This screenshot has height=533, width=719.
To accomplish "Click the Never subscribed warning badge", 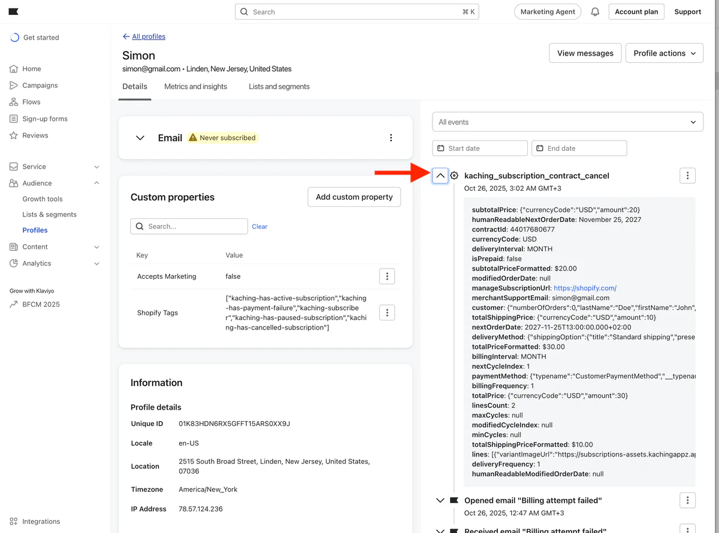I will (x=222, y=138).
